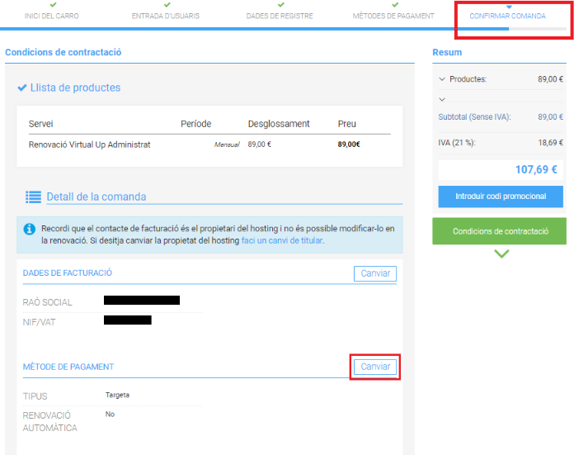Click the list icon beside Detall de la comanda
Viewport: 574px width, 455px height.
pos(33,197)
